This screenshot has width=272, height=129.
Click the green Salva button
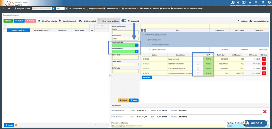coord(8,21)
